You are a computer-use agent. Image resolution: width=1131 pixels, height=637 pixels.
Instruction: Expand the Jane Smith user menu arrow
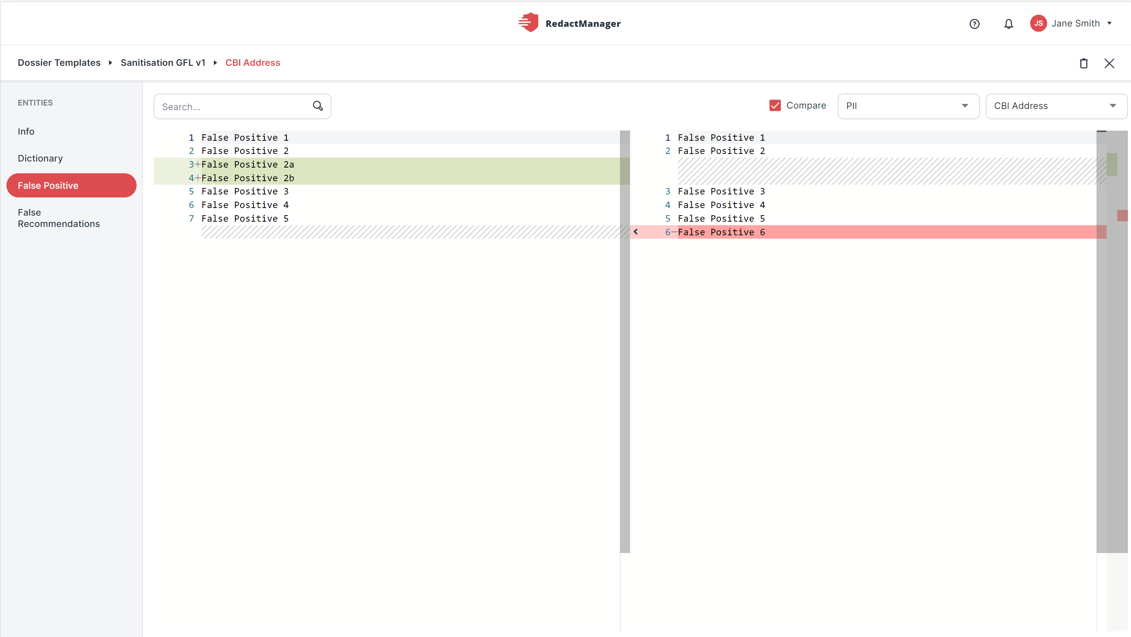point(1109,23)
